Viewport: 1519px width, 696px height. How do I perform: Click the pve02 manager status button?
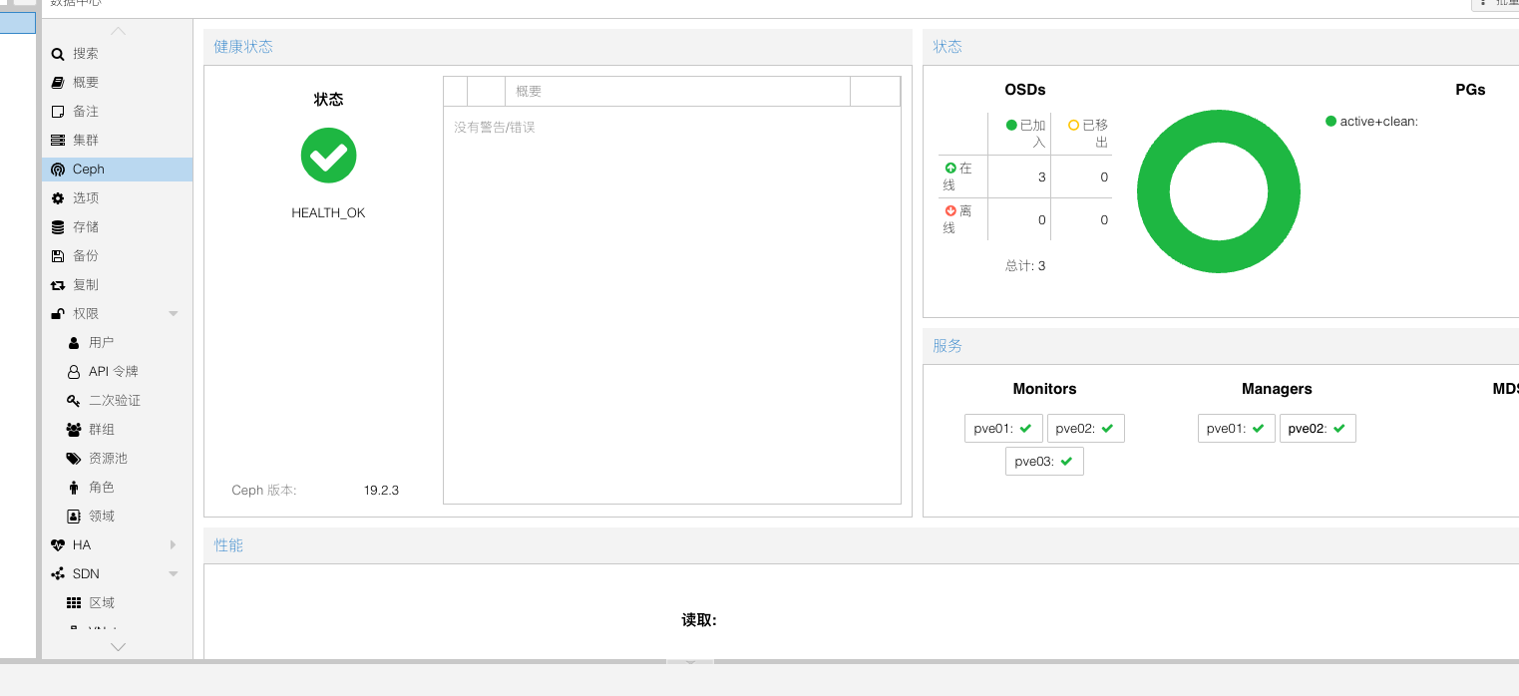1318,429
